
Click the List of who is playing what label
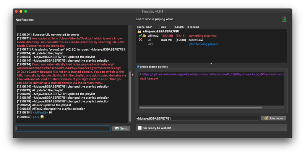154,19
